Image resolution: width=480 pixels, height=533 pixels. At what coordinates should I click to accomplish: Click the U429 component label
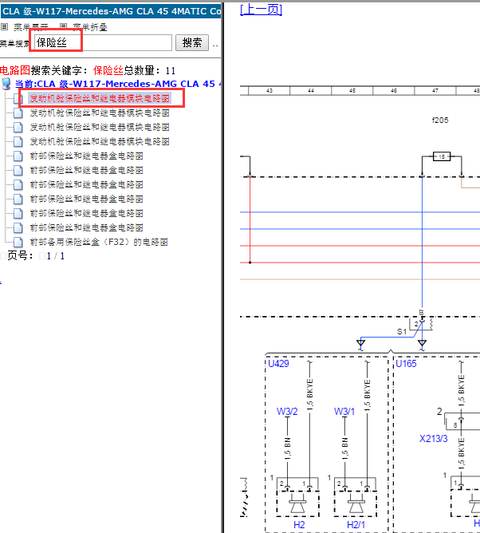278,364
